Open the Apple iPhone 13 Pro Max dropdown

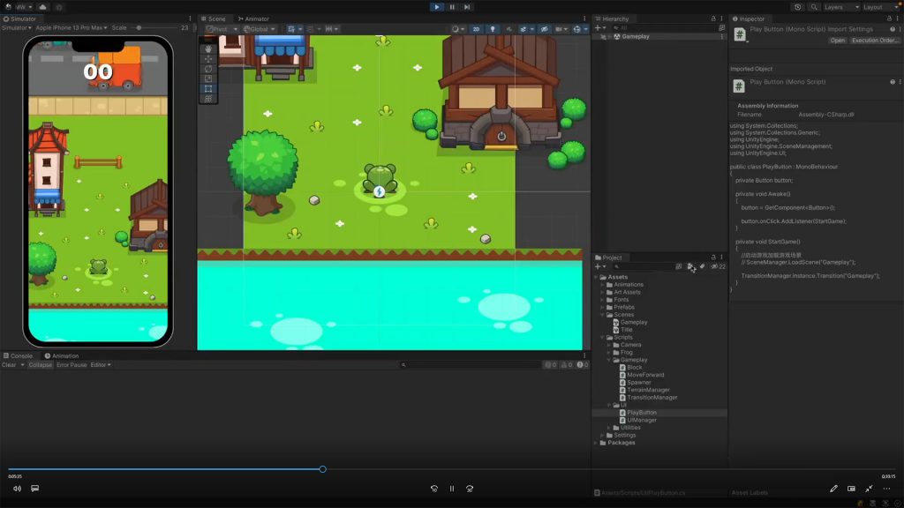point(71,28)
